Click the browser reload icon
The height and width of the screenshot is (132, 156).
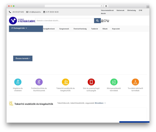tap(101, 6)
